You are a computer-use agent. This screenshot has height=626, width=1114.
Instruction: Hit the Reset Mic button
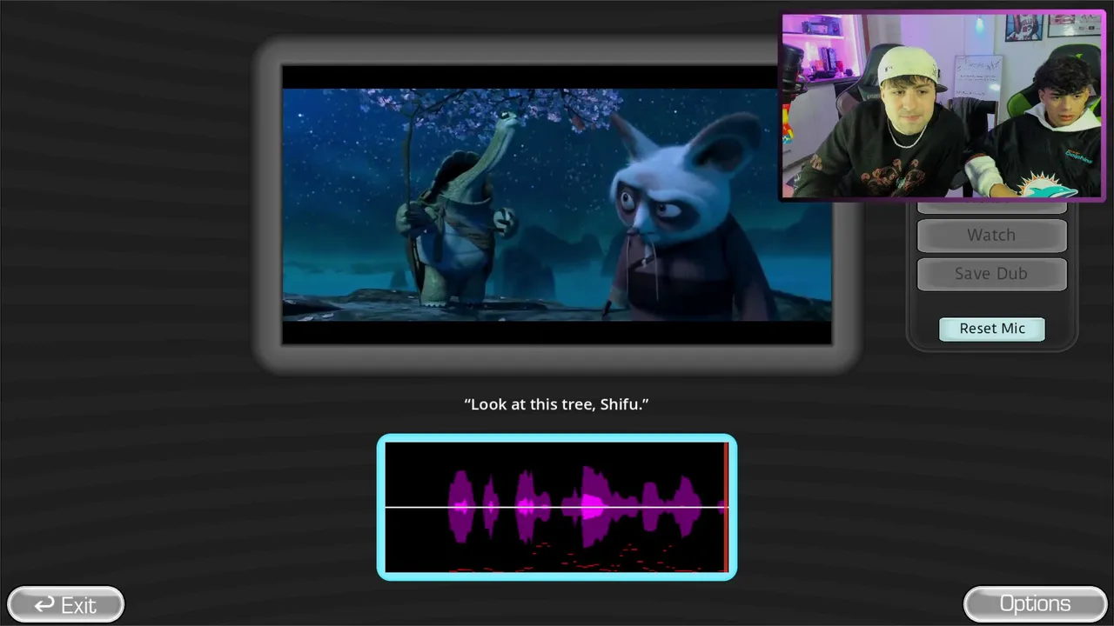(x=992, y=329)
